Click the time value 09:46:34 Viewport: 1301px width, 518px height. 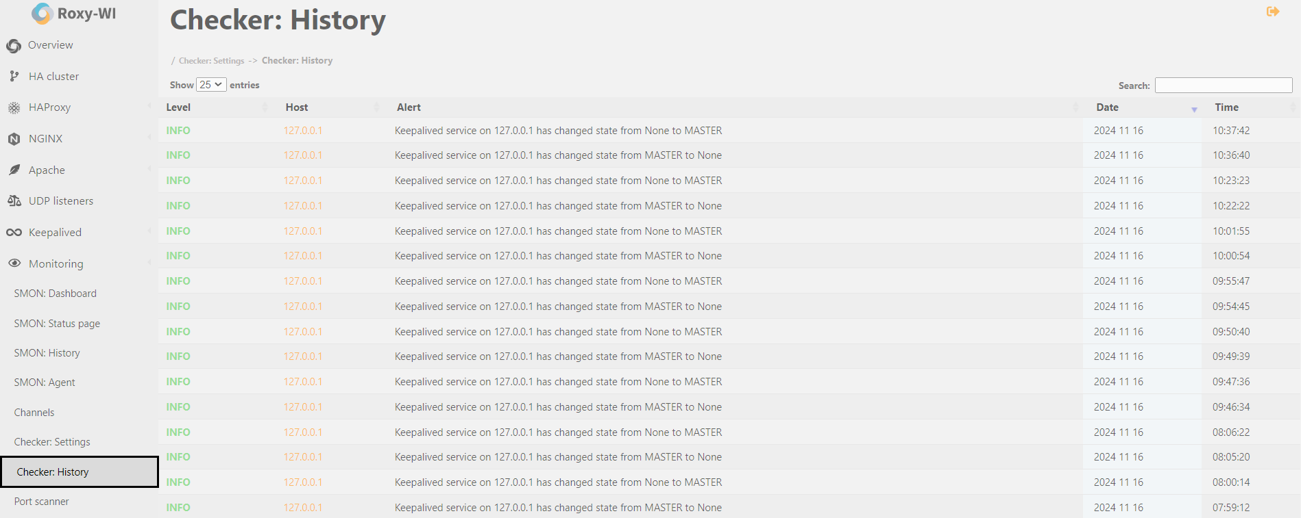click(1231, 407)
